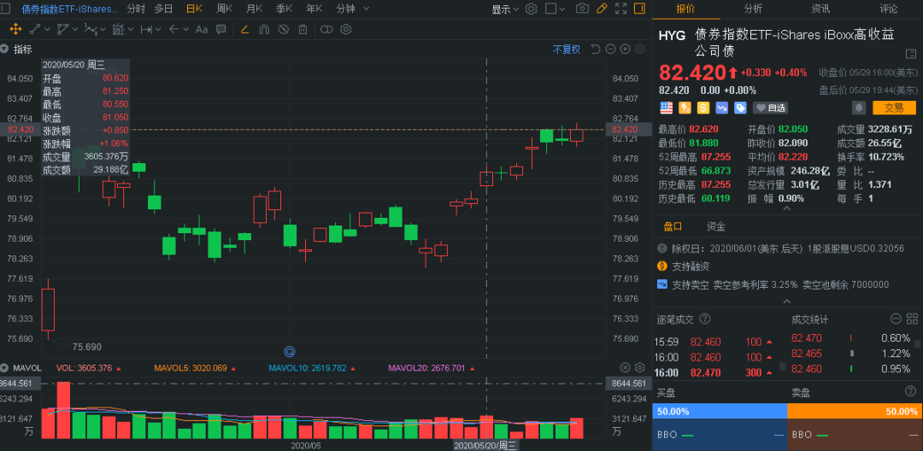Activate the magnet snap tool

(263, 29)
